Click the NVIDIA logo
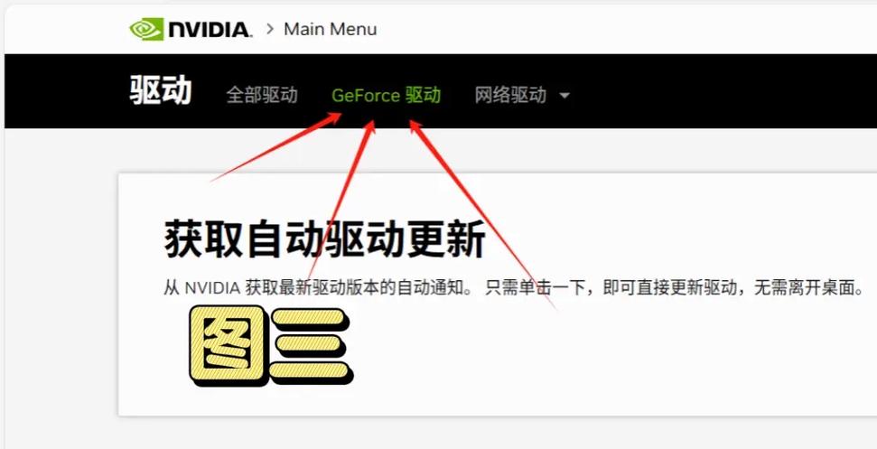Viewport: 877px width, 449px height. (x=191, y=29)
